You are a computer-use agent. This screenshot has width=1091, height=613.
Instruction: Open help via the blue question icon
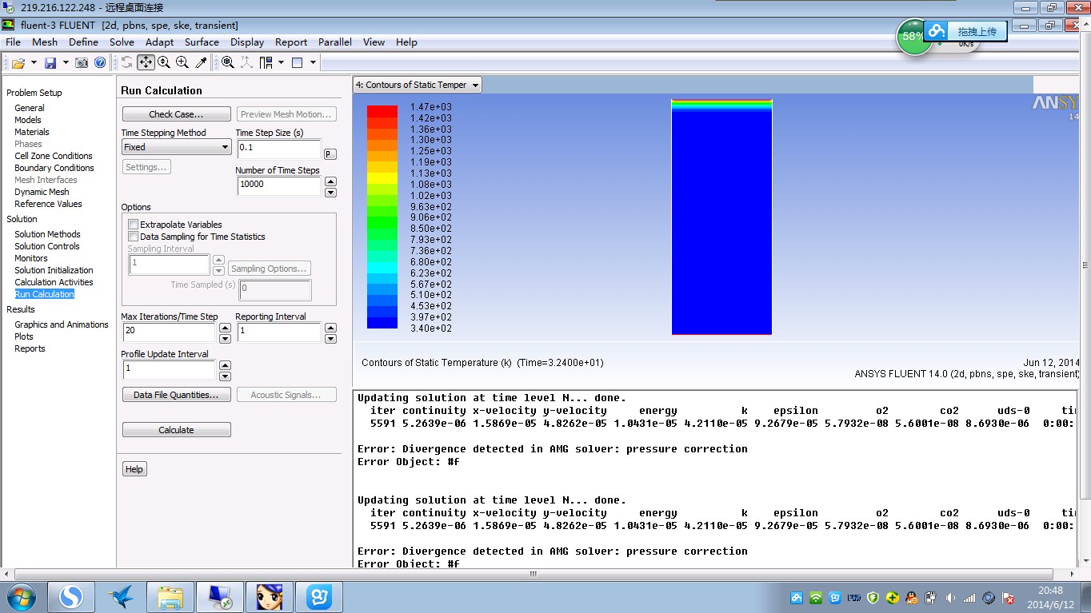pos(100,62)
